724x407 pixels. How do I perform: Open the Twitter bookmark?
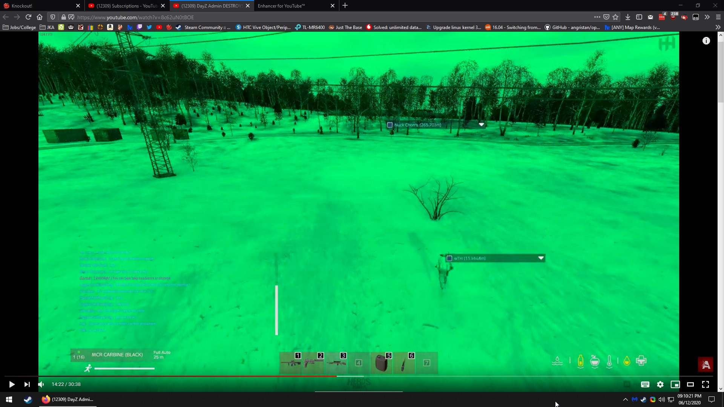149,27
